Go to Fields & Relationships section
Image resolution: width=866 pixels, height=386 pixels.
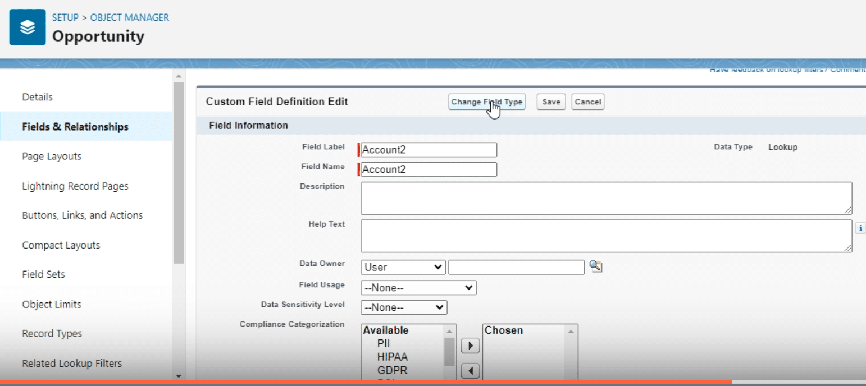click(x=75, y=127)
